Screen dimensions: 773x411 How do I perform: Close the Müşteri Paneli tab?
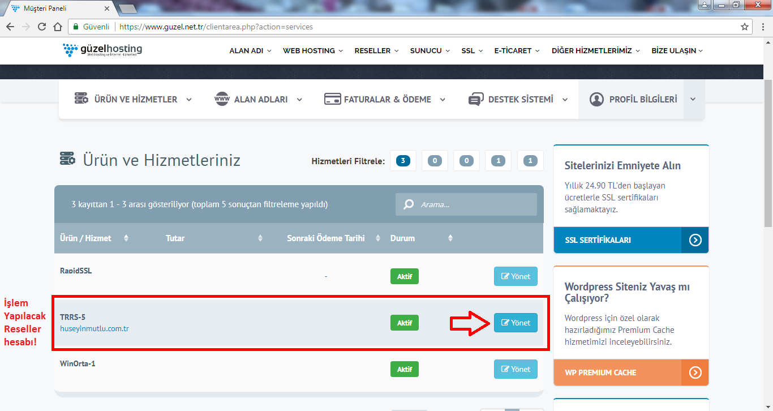tap(108, 9)
